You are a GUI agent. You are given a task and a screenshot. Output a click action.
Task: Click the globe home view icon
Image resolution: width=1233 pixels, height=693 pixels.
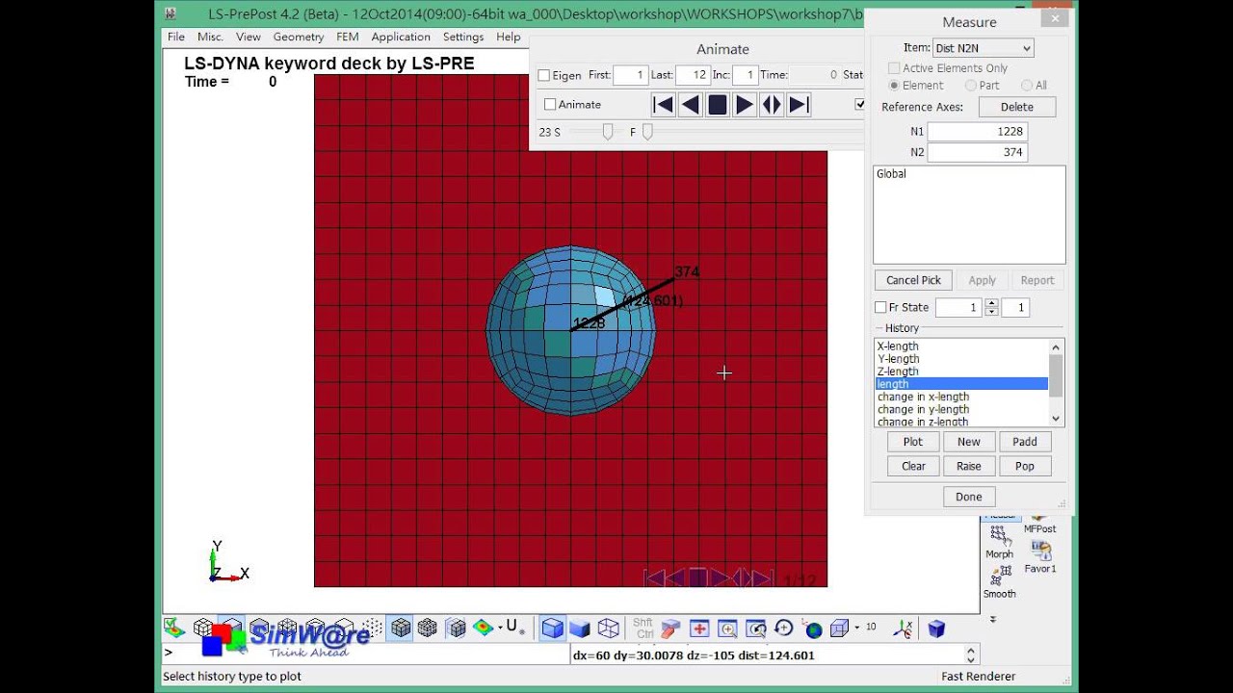(x=813, y=629)
